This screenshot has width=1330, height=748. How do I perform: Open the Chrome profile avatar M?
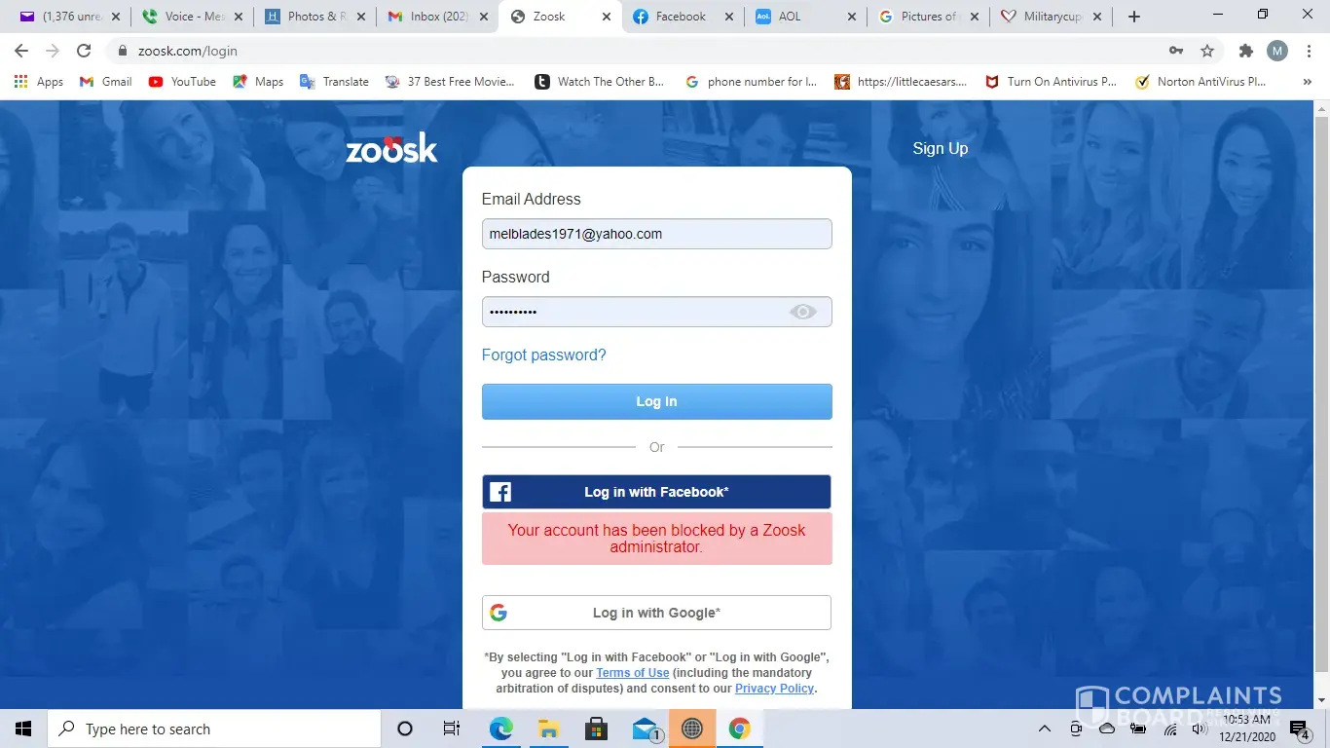click(1277, 51)
